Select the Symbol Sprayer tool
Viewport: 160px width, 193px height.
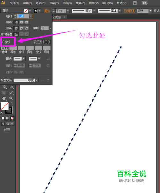click(x=4, y=87)
